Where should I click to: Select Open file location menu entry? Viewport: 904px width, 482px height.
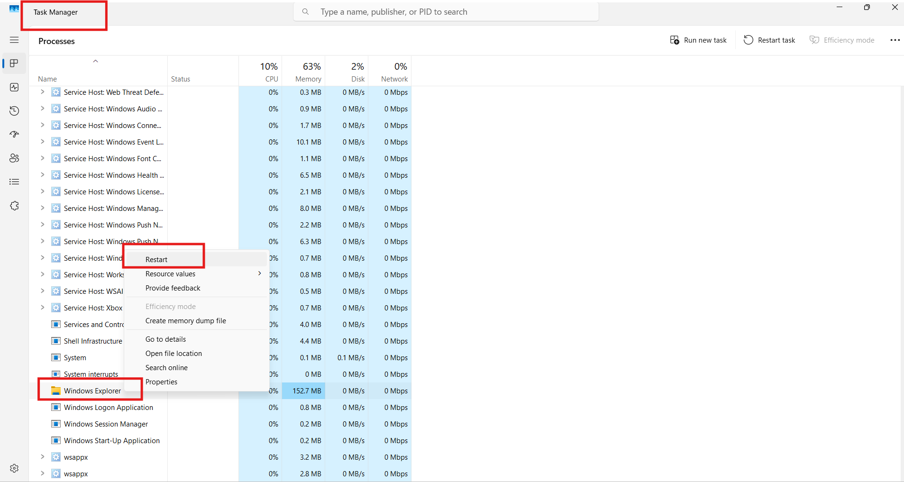(x=173, y=354)
